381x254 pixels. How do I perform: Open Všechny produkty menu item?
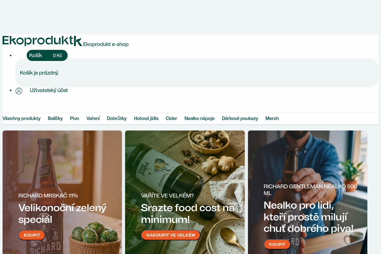point(22,118)
